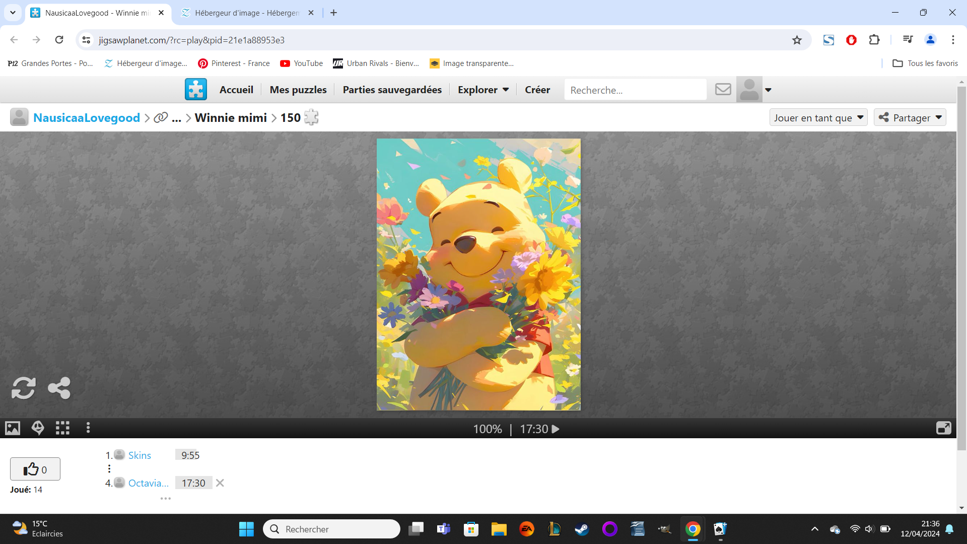Open the messages envelope icon
967x544 pixels.
(723, 90)
